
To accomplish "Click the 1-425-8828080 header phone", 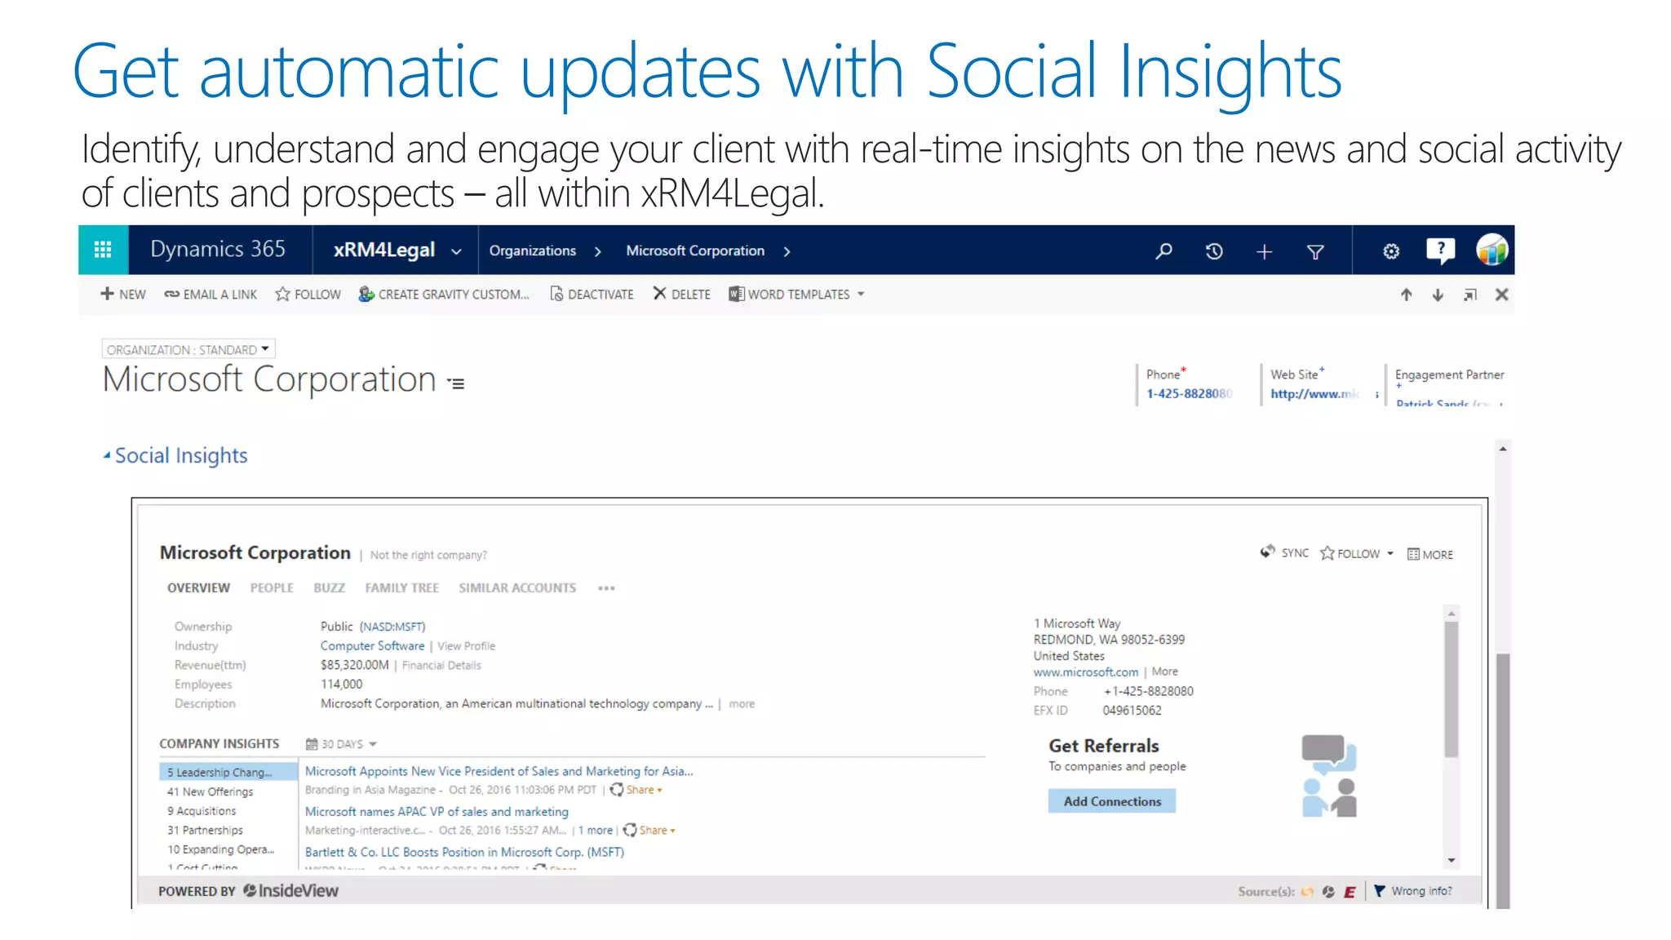I will [x=1189, y=393].
